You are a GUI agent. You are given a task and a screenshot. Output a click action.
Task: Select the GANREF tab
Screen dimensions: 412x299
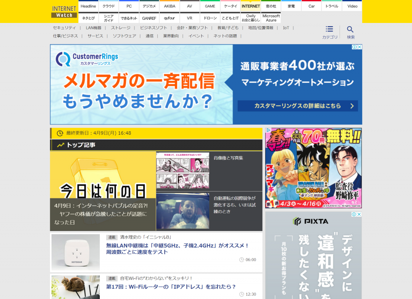click(149, 18)
